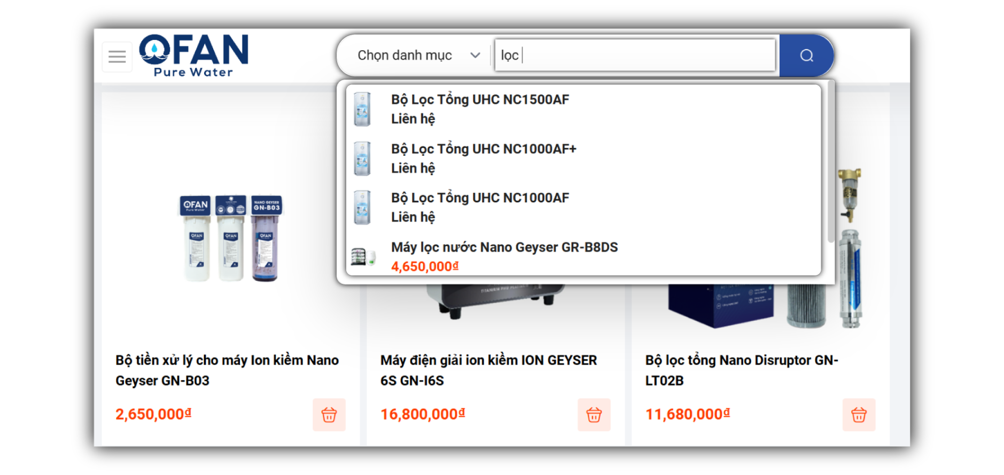Select suggestion 'Bộ Lọc Tổng UHC NC1500AF'
Screen dimensions: 1004x475
coord(480,100)
